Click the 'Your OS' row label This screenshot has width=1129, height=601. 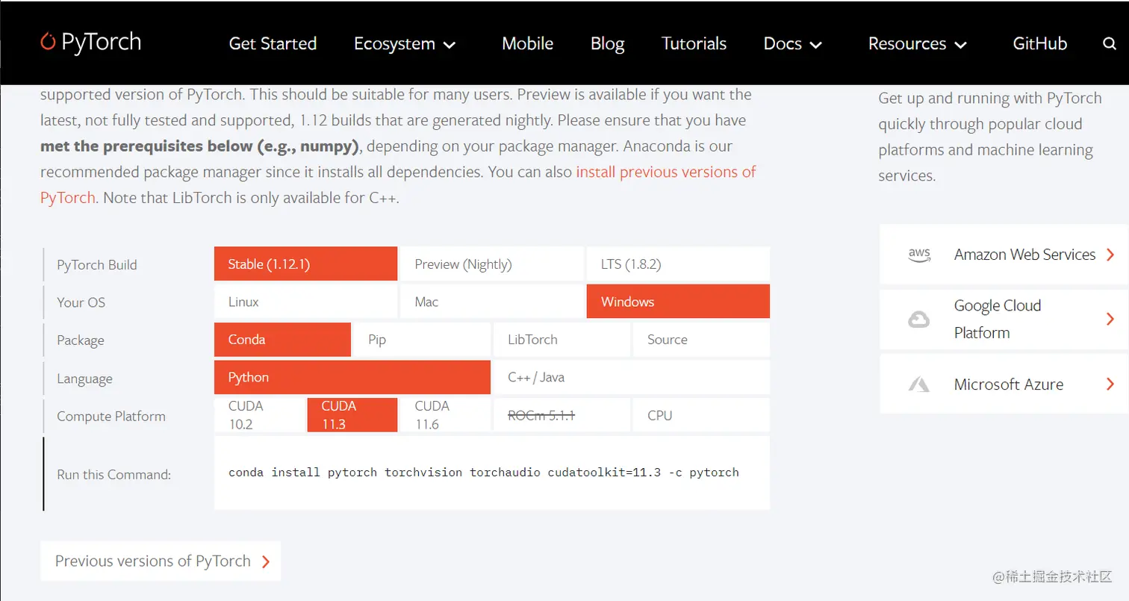81,302
